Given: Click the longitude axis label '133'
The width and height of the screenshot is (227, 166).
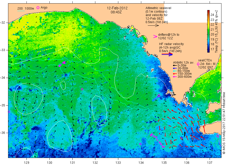Looking at the screenshot, I should tap(118, 163).
